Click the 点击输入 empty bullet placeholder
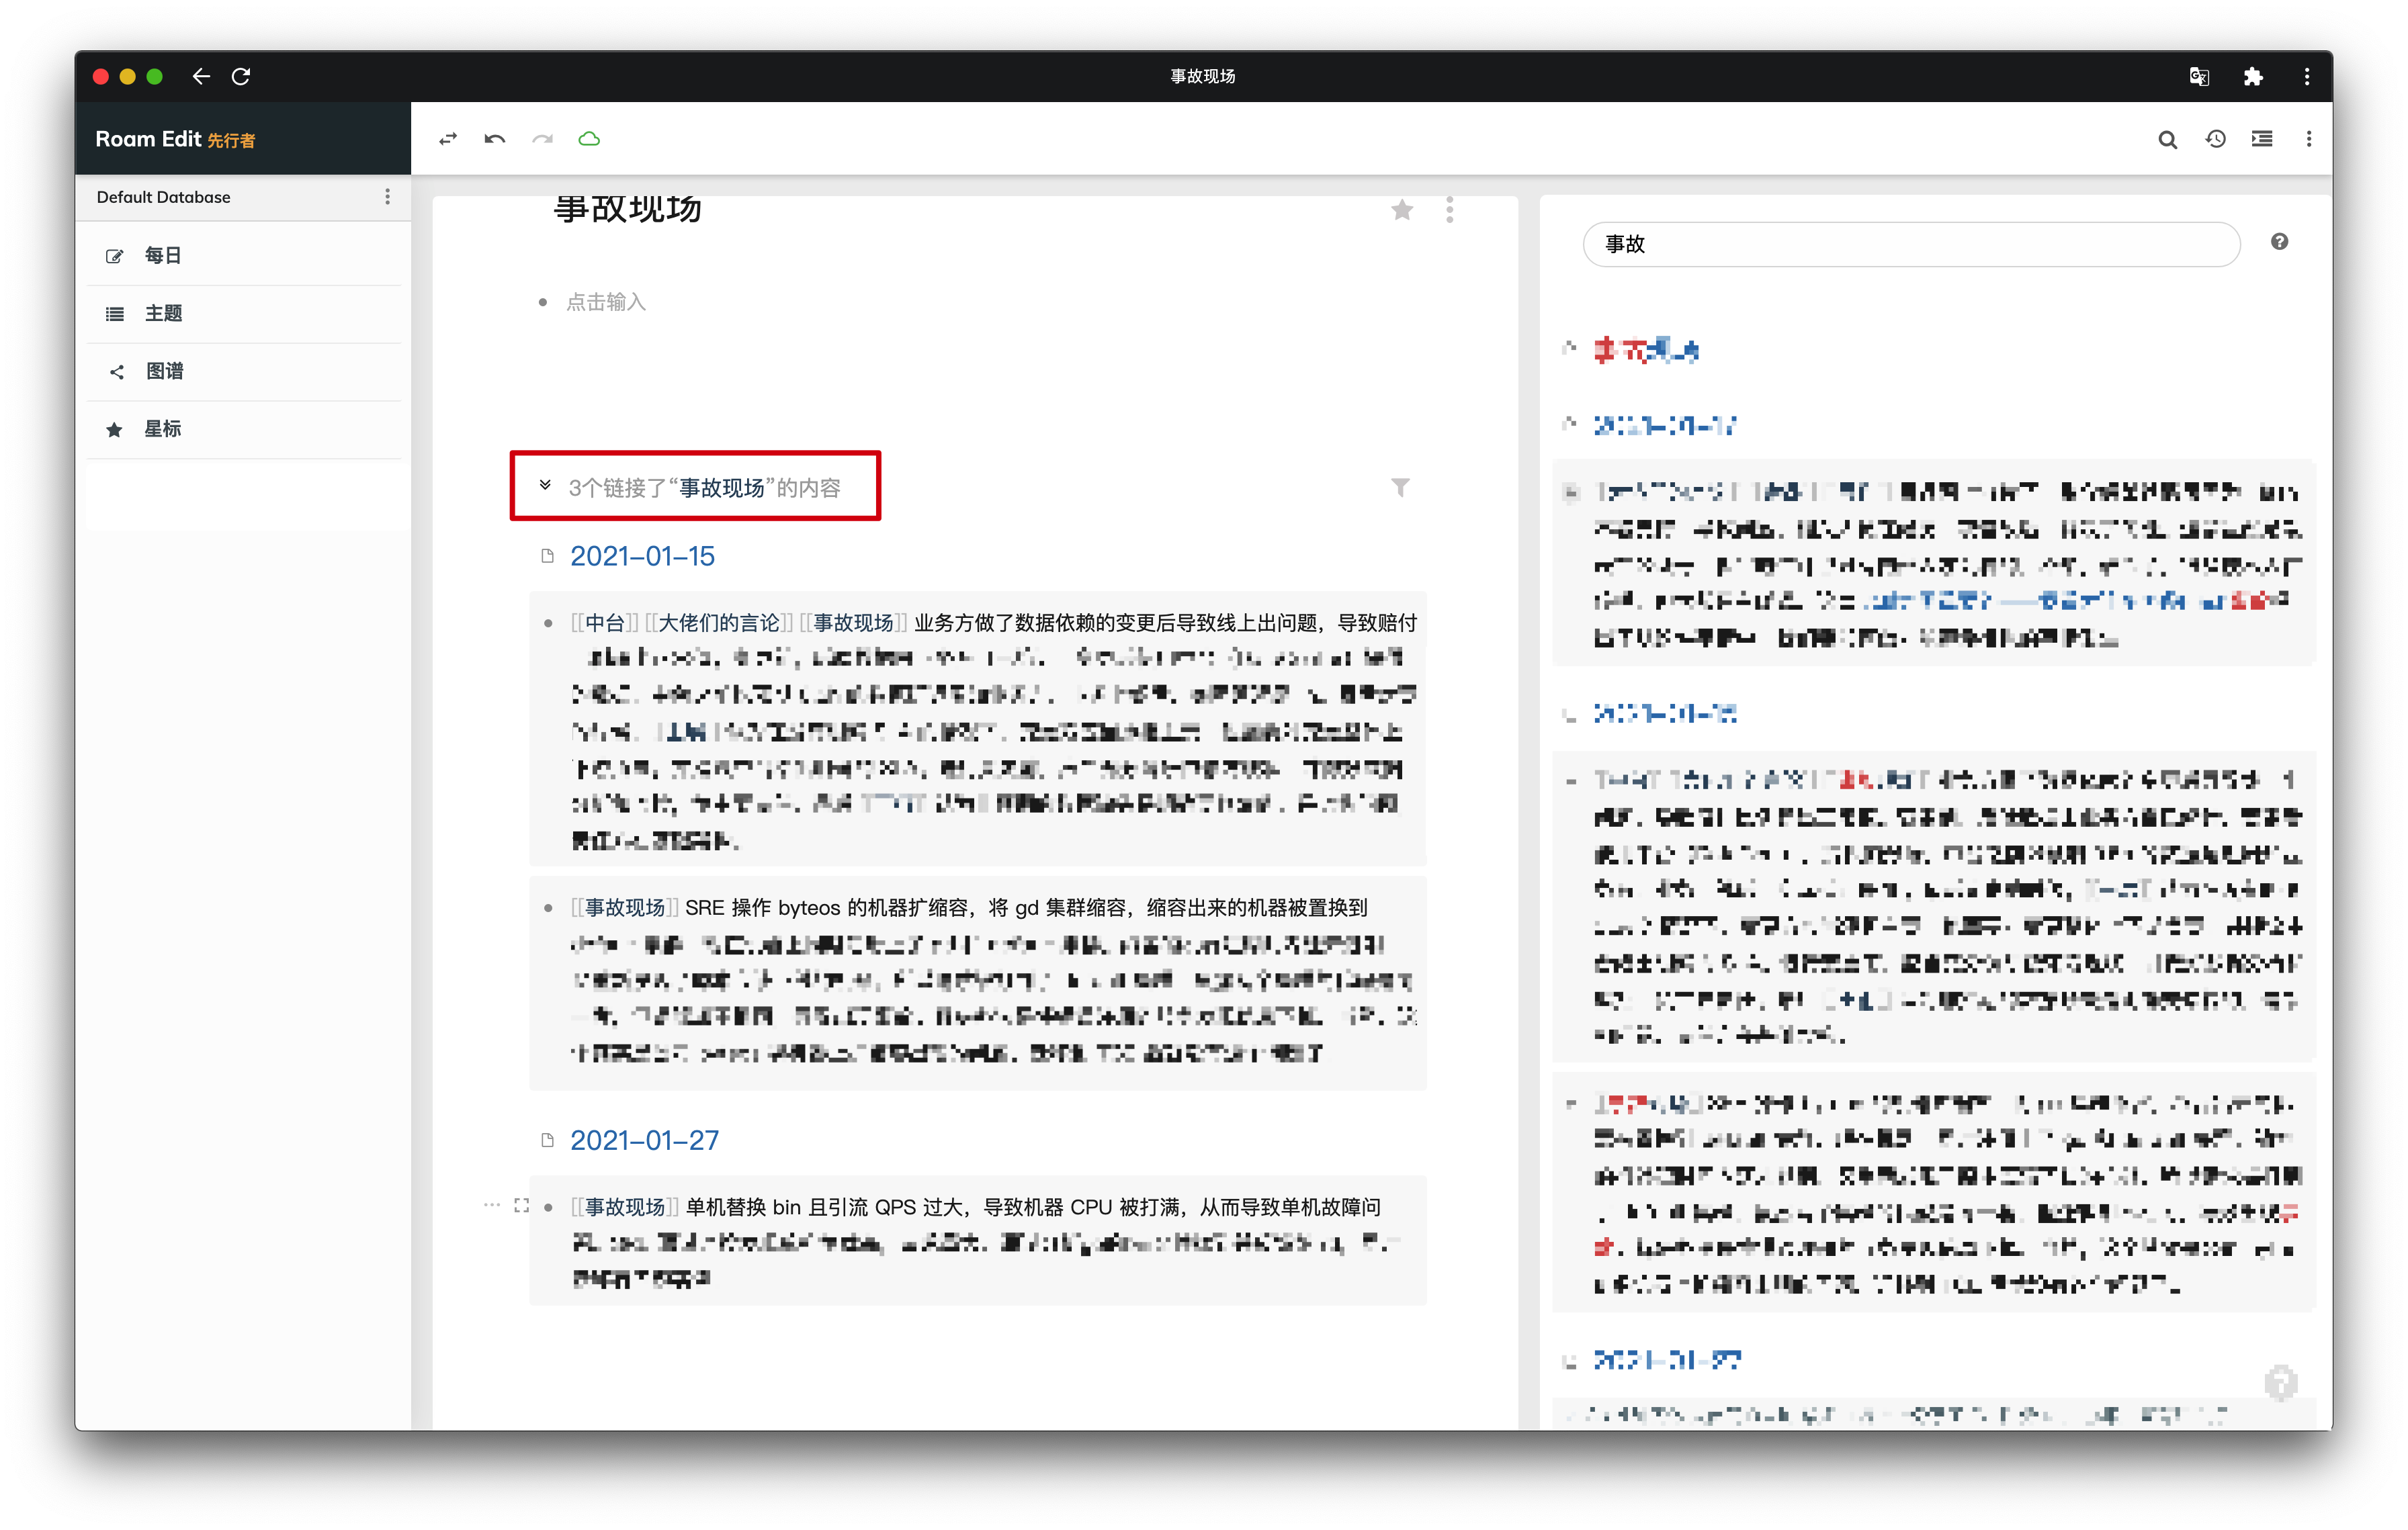This screenshot has width=2408, height=1530. (x=606, y=302)
